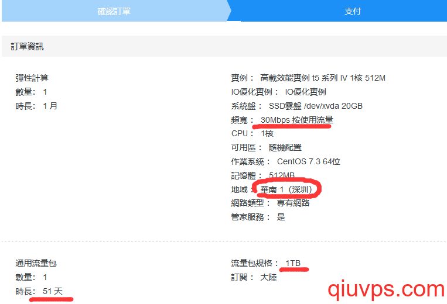This screenshot has height=304, width=447.
Task: Click the 數量: 1 under 彈性計算
Action: (31, 92)
